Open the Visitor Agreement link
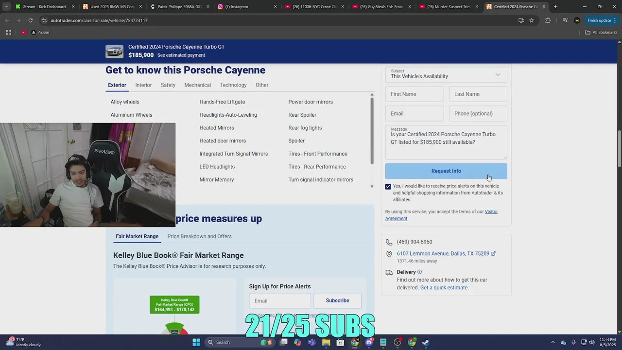The width and height of the screenshot is (622, 350). pos(441,215)
